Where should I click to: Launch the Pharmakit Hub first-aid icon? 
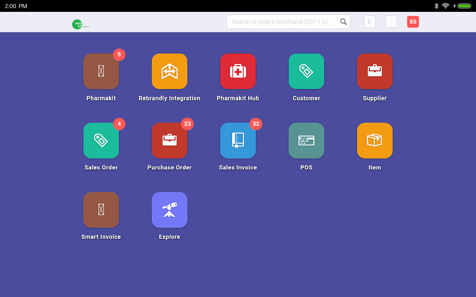[238, 71]
